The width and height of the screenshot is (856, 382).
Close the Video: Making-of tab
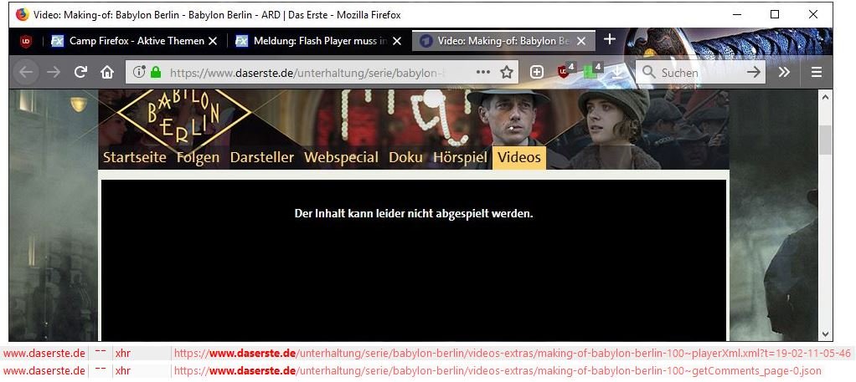coord(581,41)
